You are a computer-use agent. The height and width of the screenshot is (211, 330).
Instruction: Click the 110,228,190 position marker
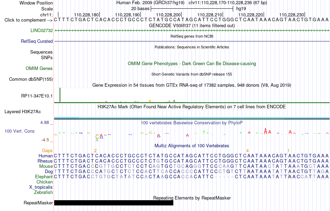tap(127, 15)
